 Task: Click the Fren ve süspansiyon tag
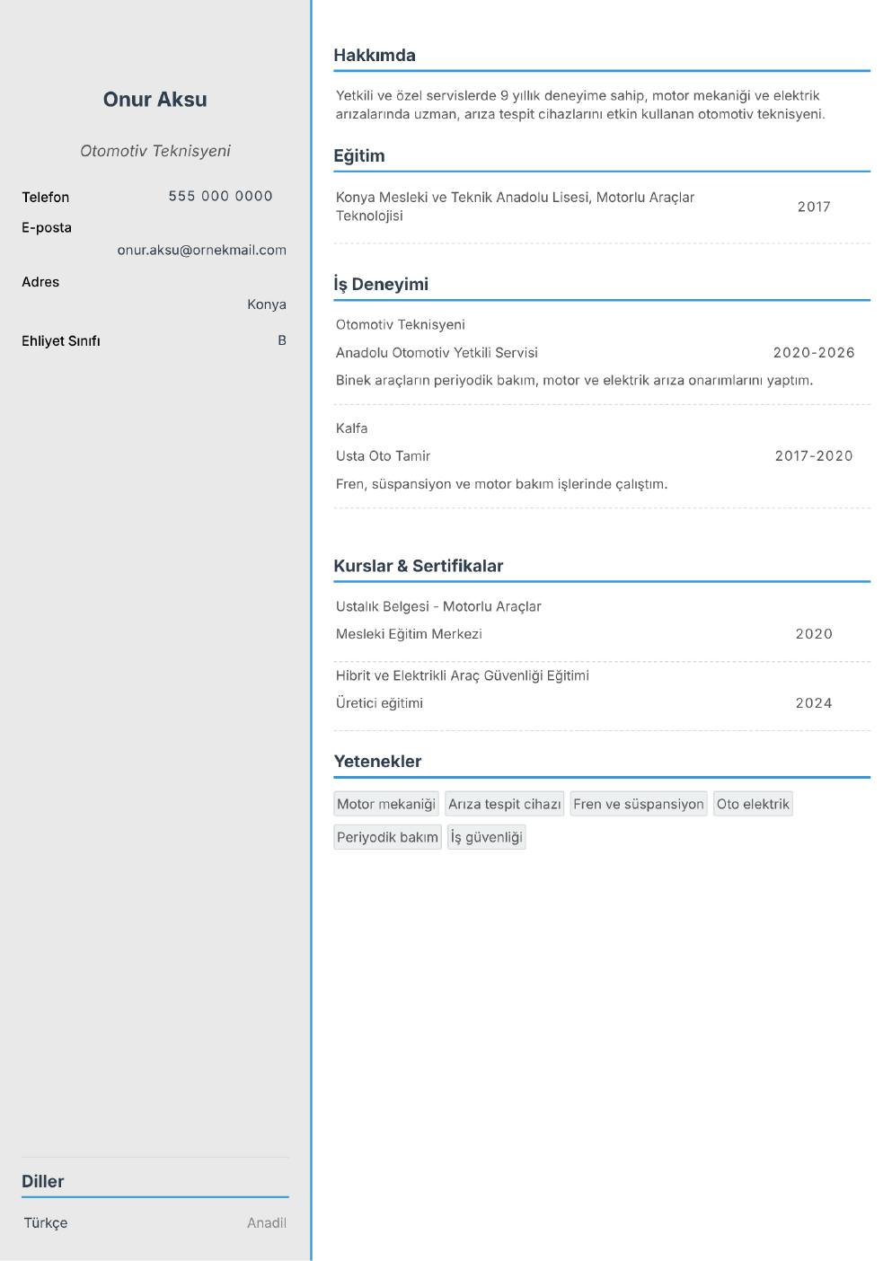pos(639,804)
